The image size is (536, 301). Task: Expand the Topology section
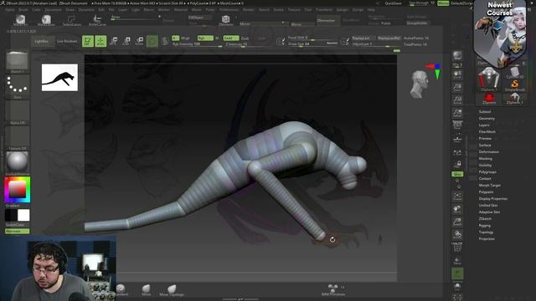pyautogui.click(x=486, y=232)
